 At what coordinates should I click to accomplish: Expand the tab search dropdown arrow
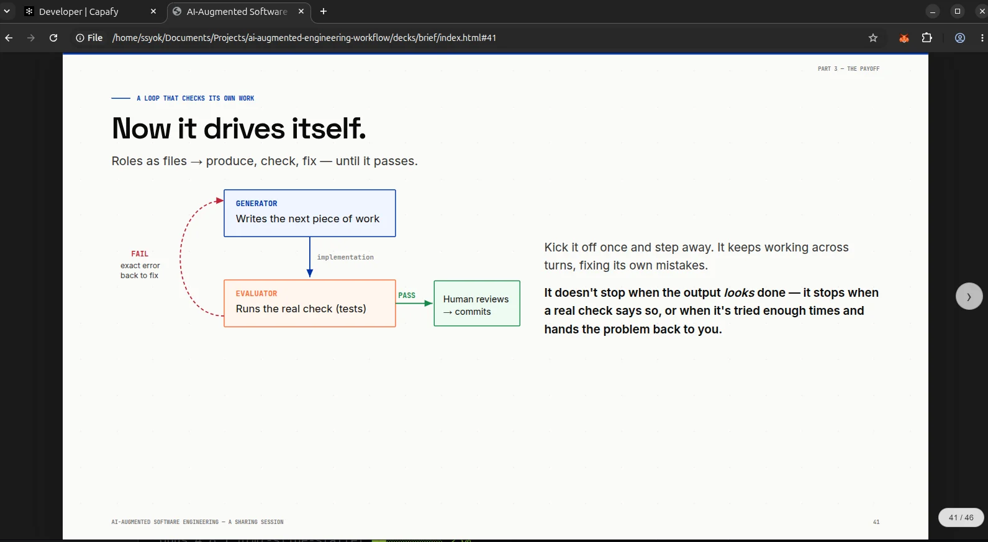[7, 11]
